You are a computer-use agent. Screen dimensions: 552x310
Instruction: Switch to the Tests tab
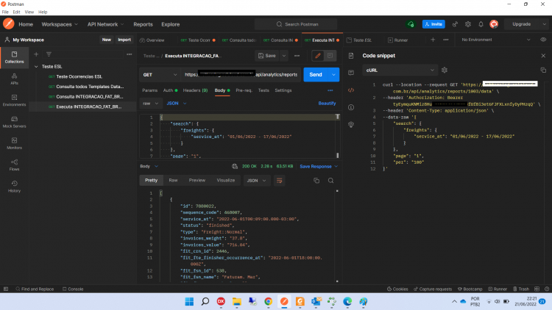(263, 90)
